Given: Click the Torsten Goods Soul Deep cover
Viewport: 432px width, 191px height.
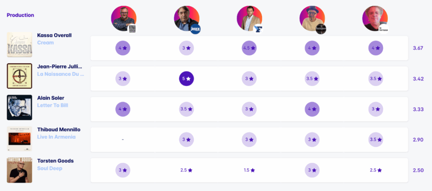Looking at the screenshot, I should click(x=19, y=170).
